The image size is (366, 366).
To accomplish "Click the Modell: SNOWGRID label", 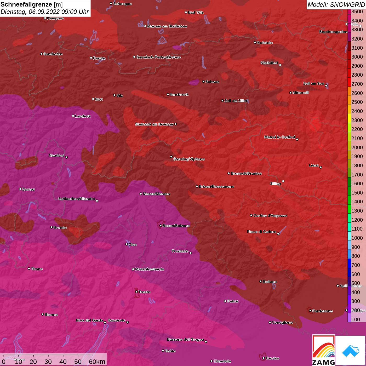I will tap(336, 5).
